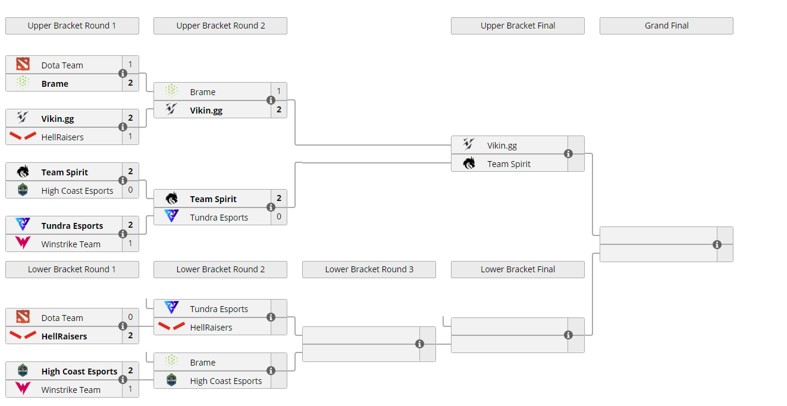Select the Upper Bracket Round 1 header
Viewport: 787px width, 406px height.
click(72, 26)
